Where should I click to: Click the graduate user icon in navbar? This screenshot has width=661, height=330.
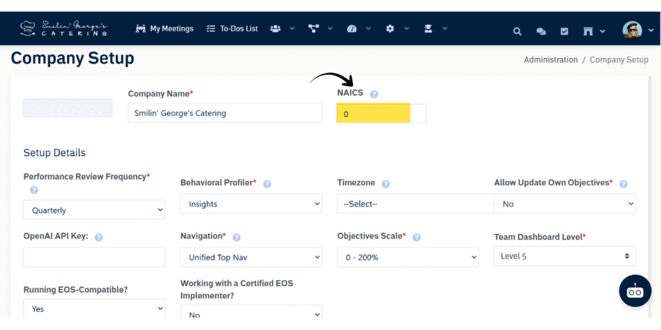[x=428, y=29]
